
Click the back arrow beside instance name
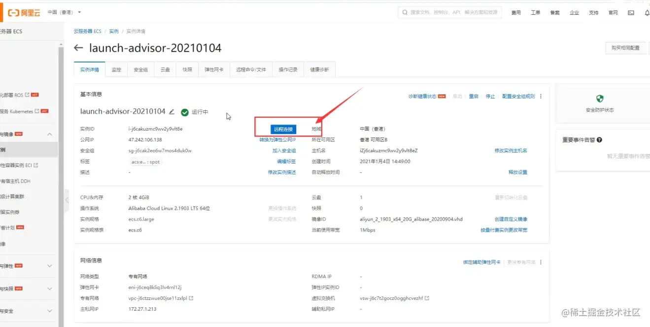[78, 48]
